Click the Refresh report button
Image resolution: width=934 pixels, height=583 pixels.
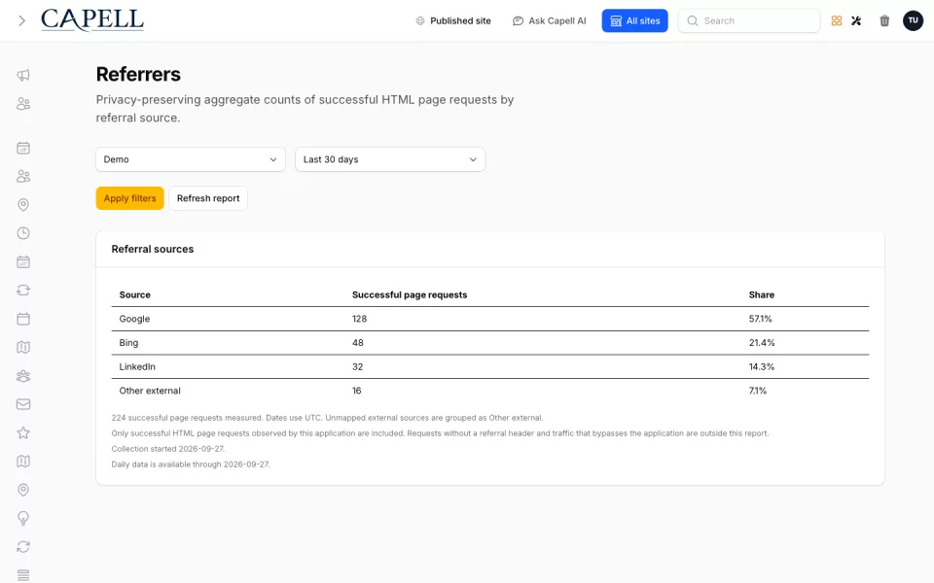208,198
